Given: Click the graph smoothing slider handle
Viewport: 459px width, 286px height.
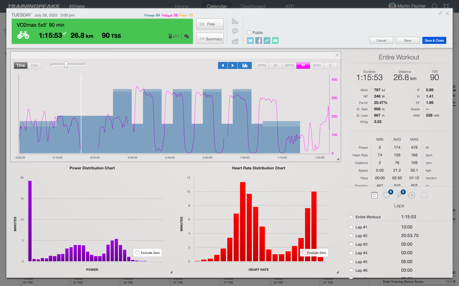Looking at the screenshot, I should (66, 65).
